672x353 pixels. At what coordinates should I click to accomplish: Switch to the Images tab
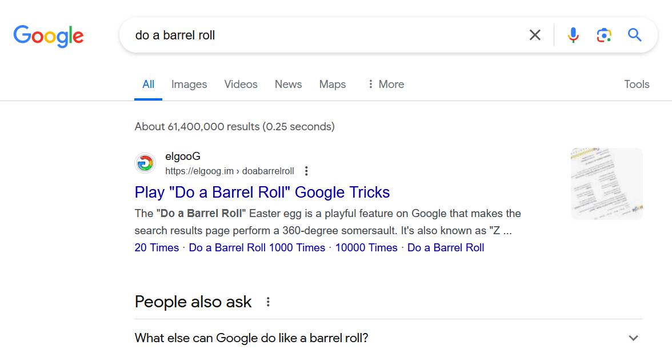pyautogui.click(x=189, y=84)
